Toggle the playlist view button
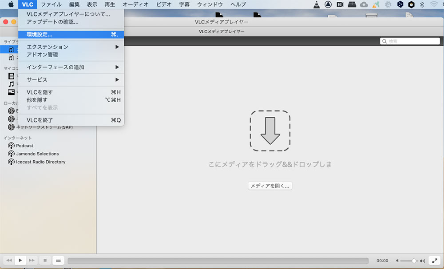Image resolution: width=444 pixels, height=269 pixels. [58, 260]
